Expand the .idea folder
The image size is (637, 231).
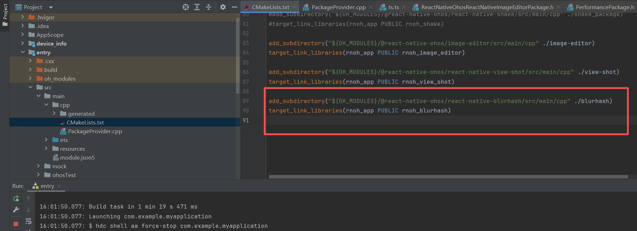22,26
